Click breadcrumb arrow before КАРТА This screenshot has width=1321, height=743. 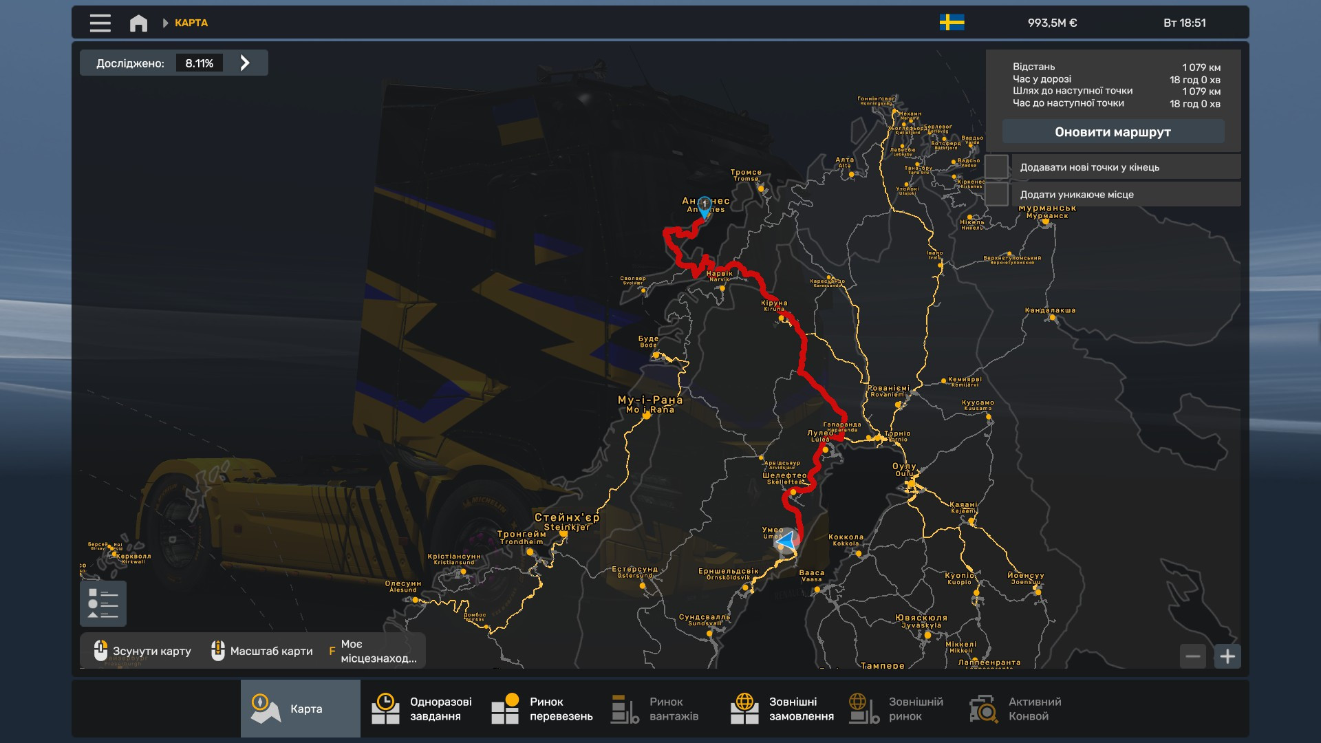165,23
